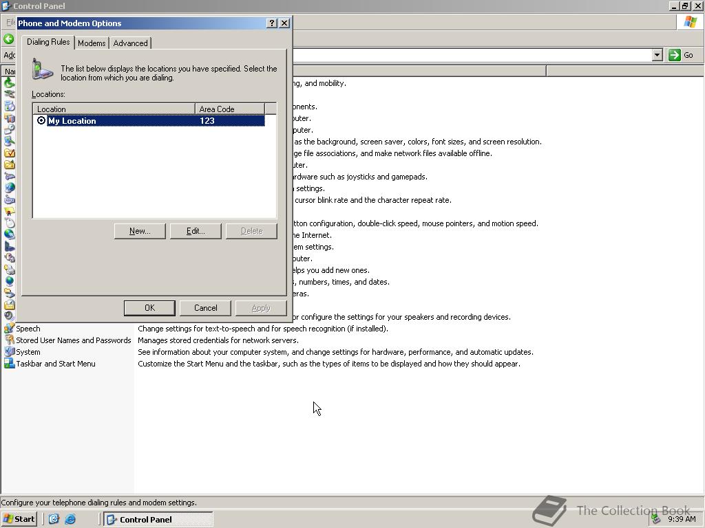The height and width of the screenshot is (528, 705).
Task: Open Scheduled Tasks icon in Control Panel
Action: coord(10,305)
